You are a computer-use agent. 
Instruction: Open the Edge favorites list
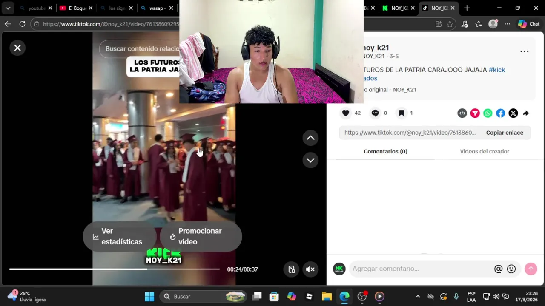tap(479, 24)
